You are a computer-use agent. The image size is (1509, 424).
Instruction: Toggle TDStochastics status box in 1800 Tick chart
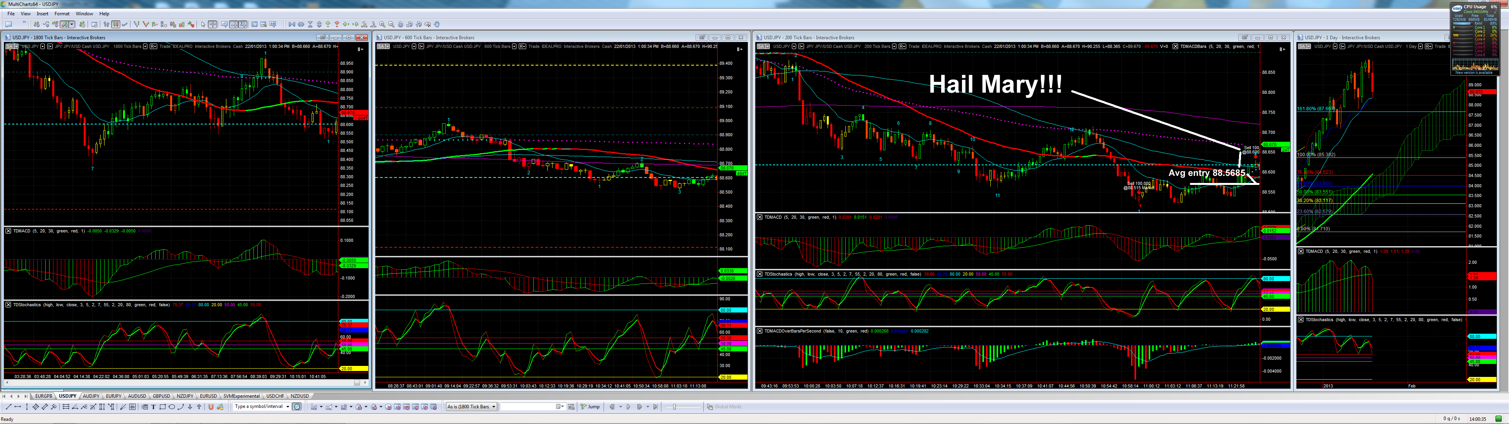coord(8,305)
